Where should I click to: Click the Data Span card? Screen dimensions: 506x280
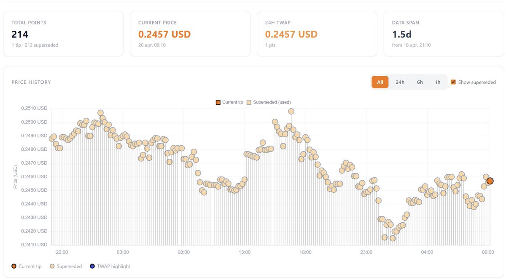click(x=444, y=34)
